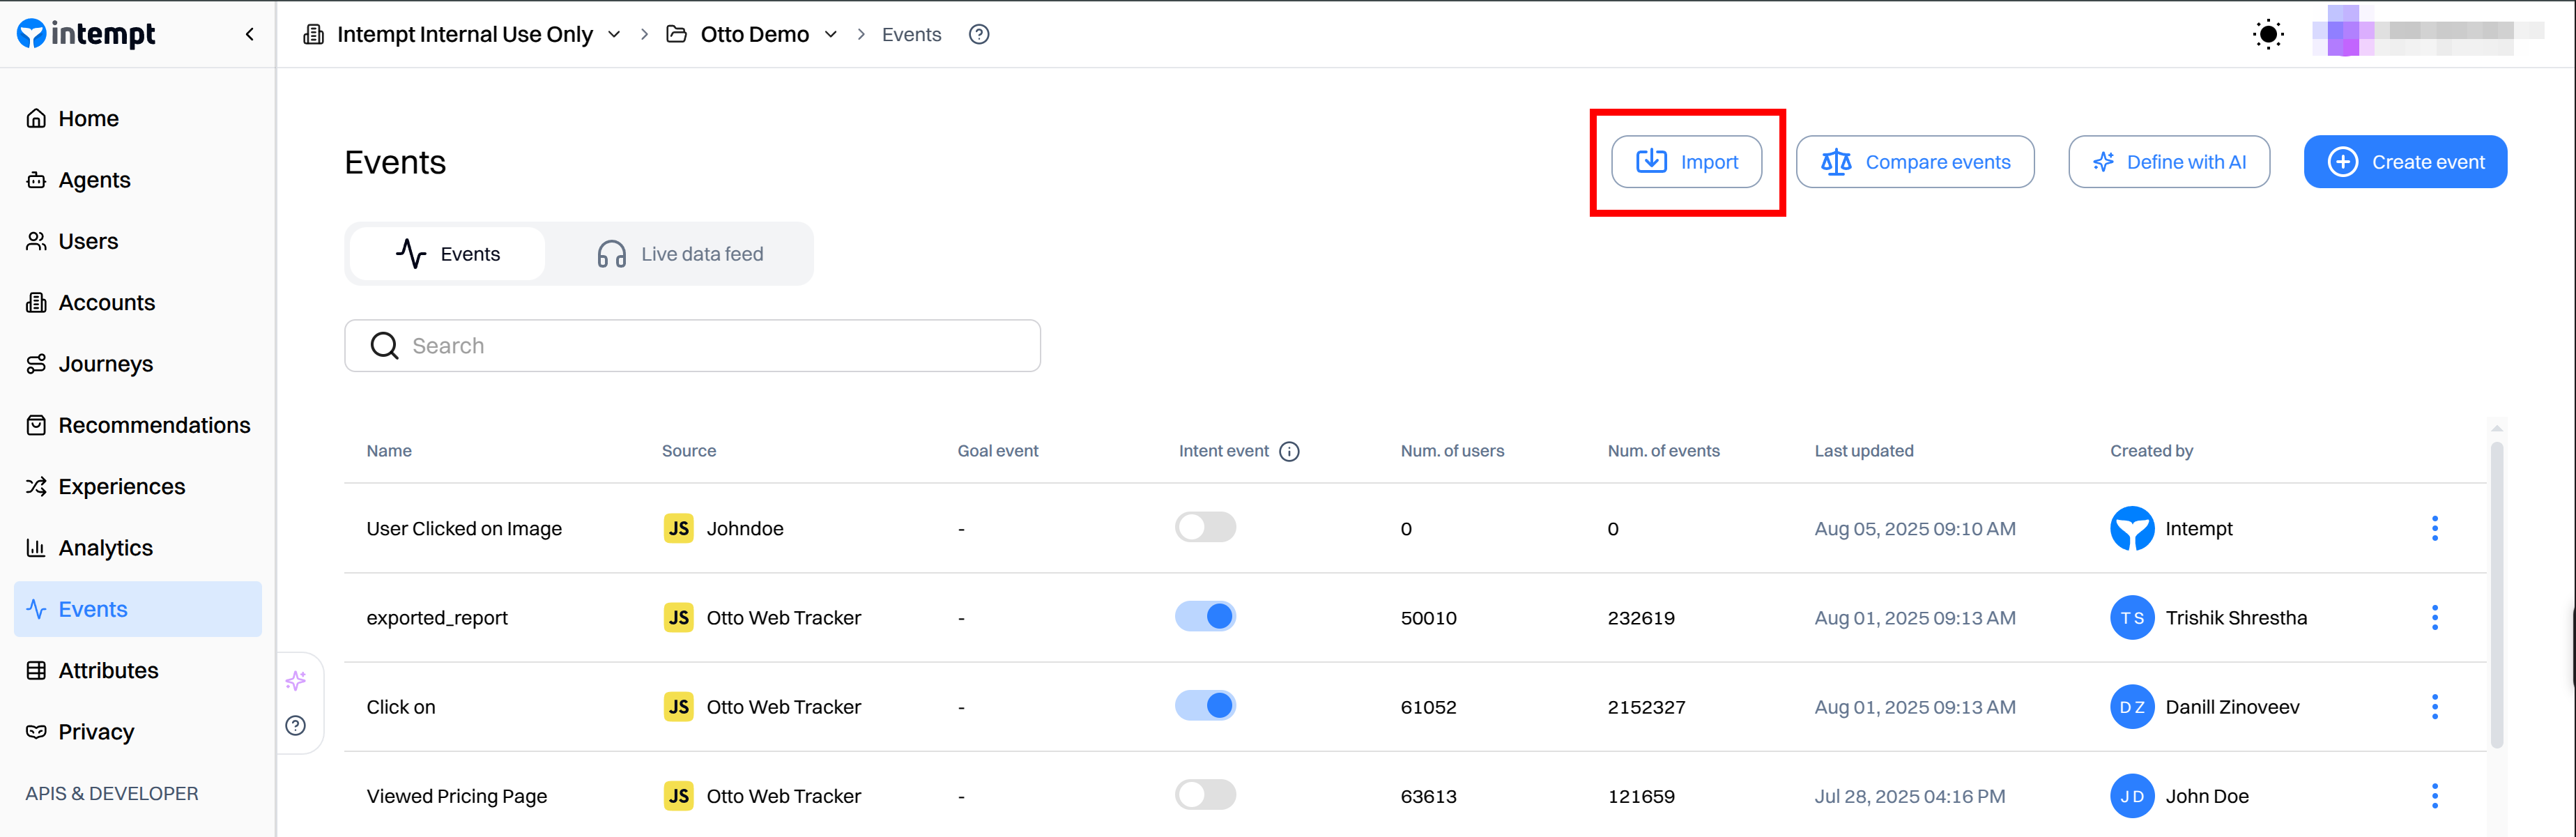Click the Source column header
The width and height of the screenshot is (2576, 837).
tap(689, 451)
